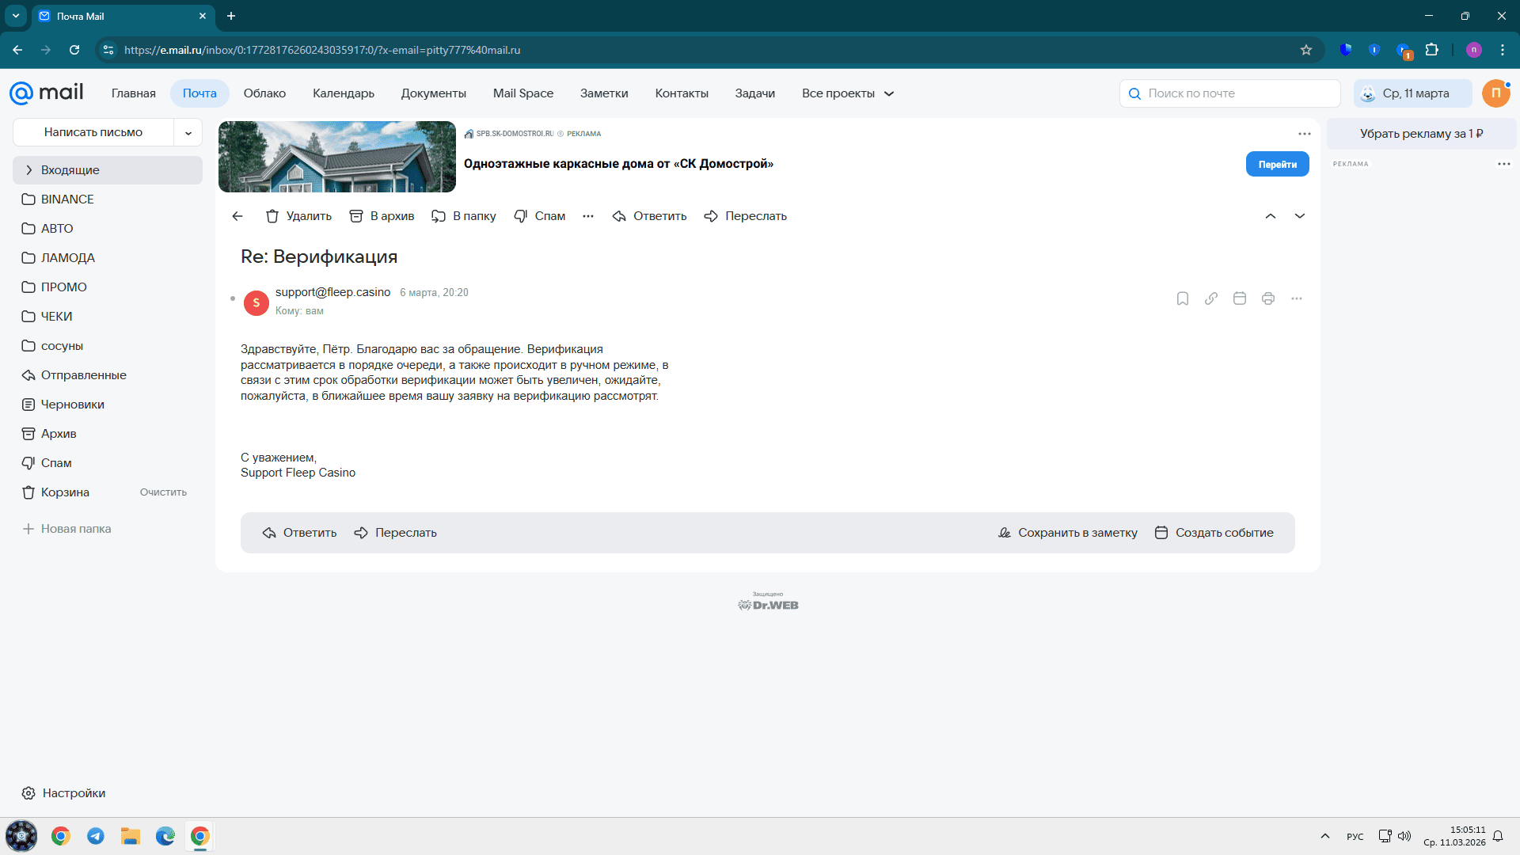Mark email as spam with Спам button
The width and height of the screenshot is (1520, 855).
pyautogui.click(x=539, y=216)
